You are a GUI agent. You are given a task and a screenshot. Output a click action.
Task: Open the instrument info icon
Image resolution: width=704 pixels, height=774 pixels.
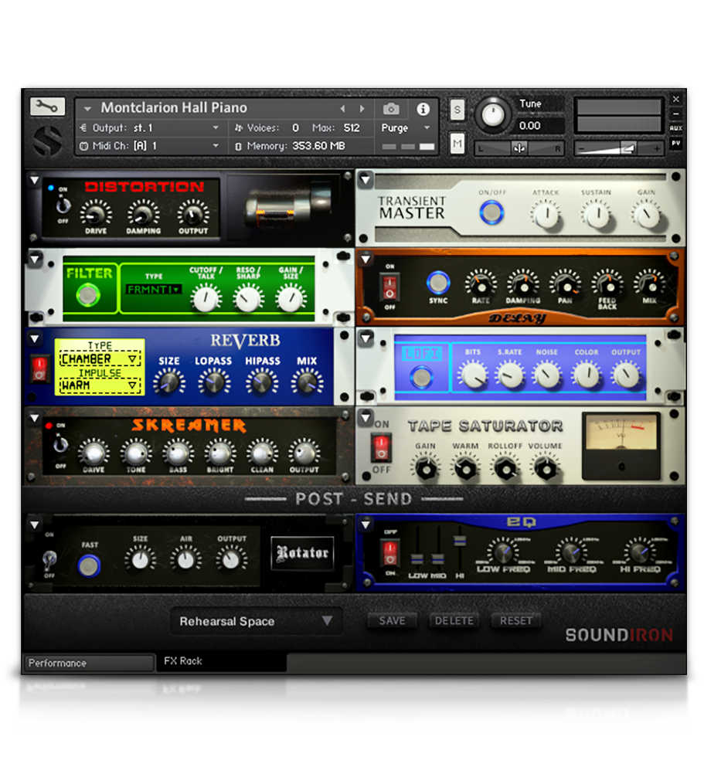423,109
